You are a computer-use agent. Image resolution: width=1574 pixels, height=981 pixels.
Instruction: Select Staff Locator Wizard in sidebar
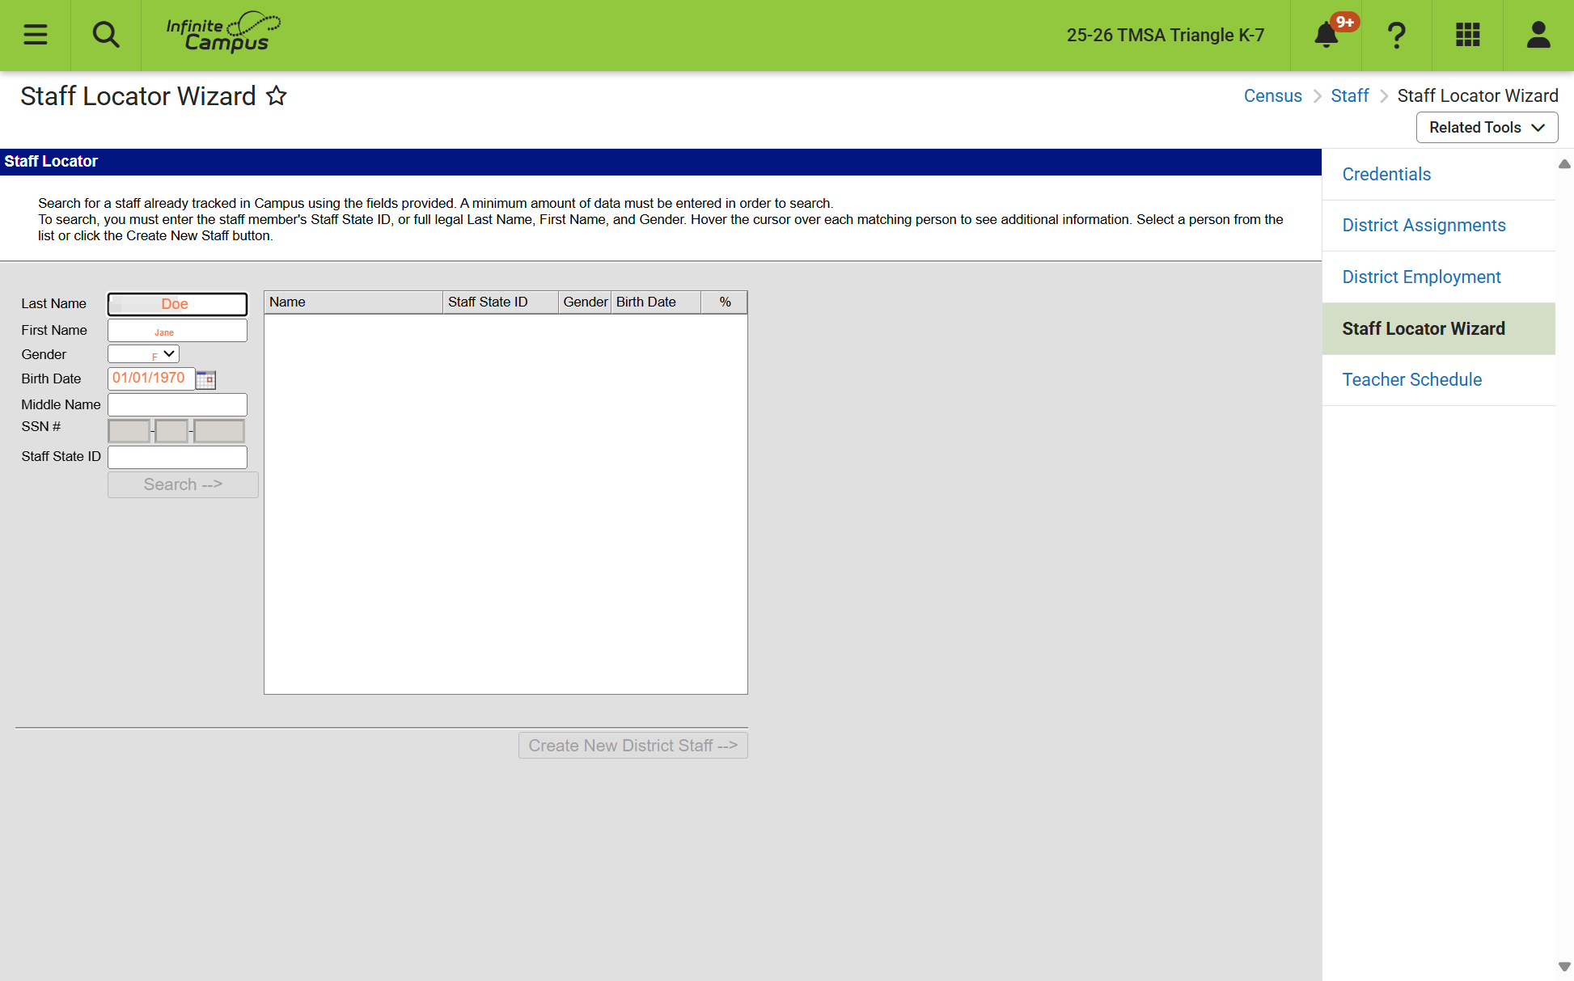point(1438,328)
